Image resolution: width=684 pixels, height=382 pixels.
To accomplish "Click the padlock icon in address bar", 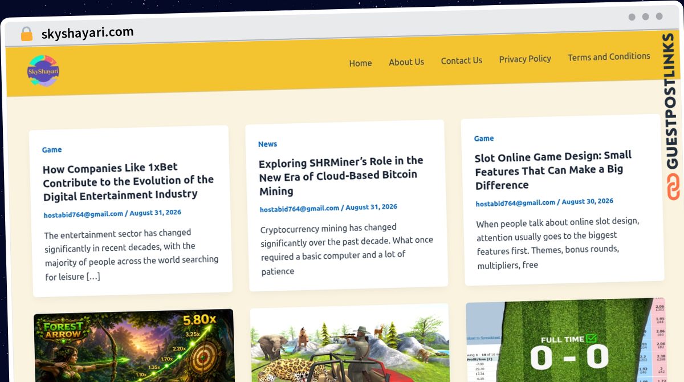I will 26,34.
